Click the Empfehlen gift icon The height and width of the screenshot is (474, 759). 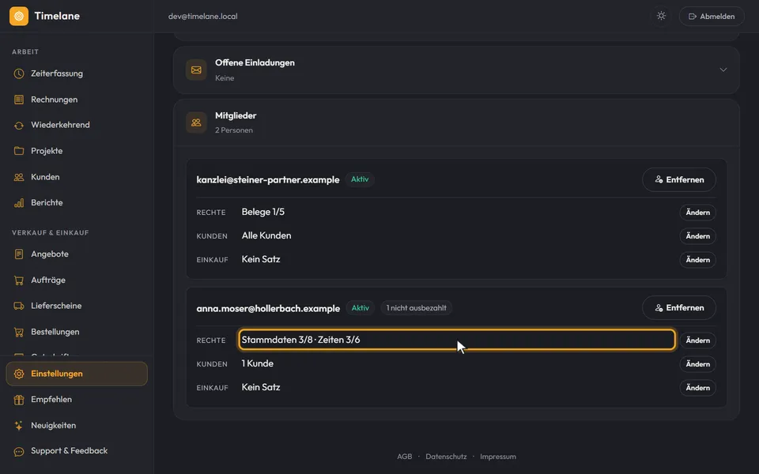click(x=19, y=400)
